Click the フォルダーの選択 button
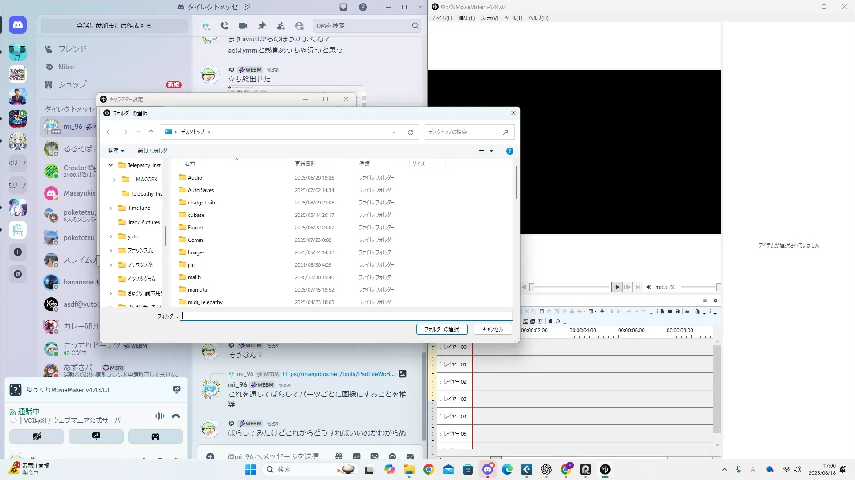 [x=441, y=329]
